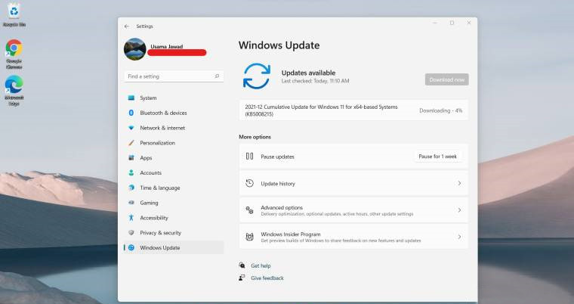Click the Usama Jawad profile picture

[x=134, y=49]
